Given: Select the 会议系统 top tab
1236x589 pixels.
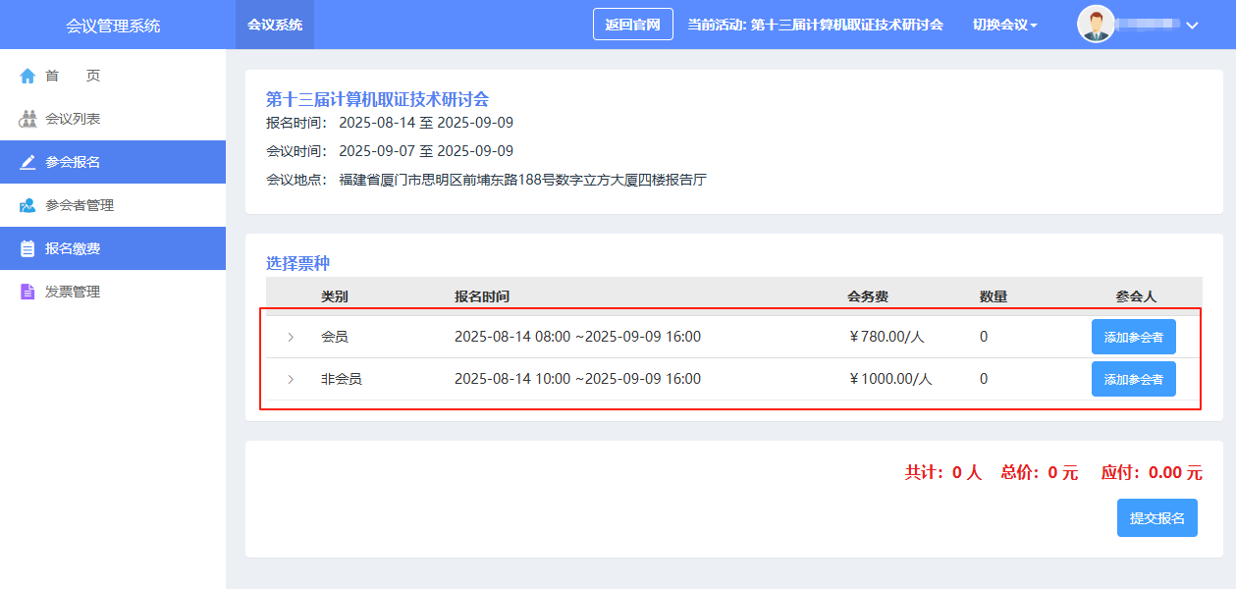Looking at the screenshot, I should (x=275, y=25).
